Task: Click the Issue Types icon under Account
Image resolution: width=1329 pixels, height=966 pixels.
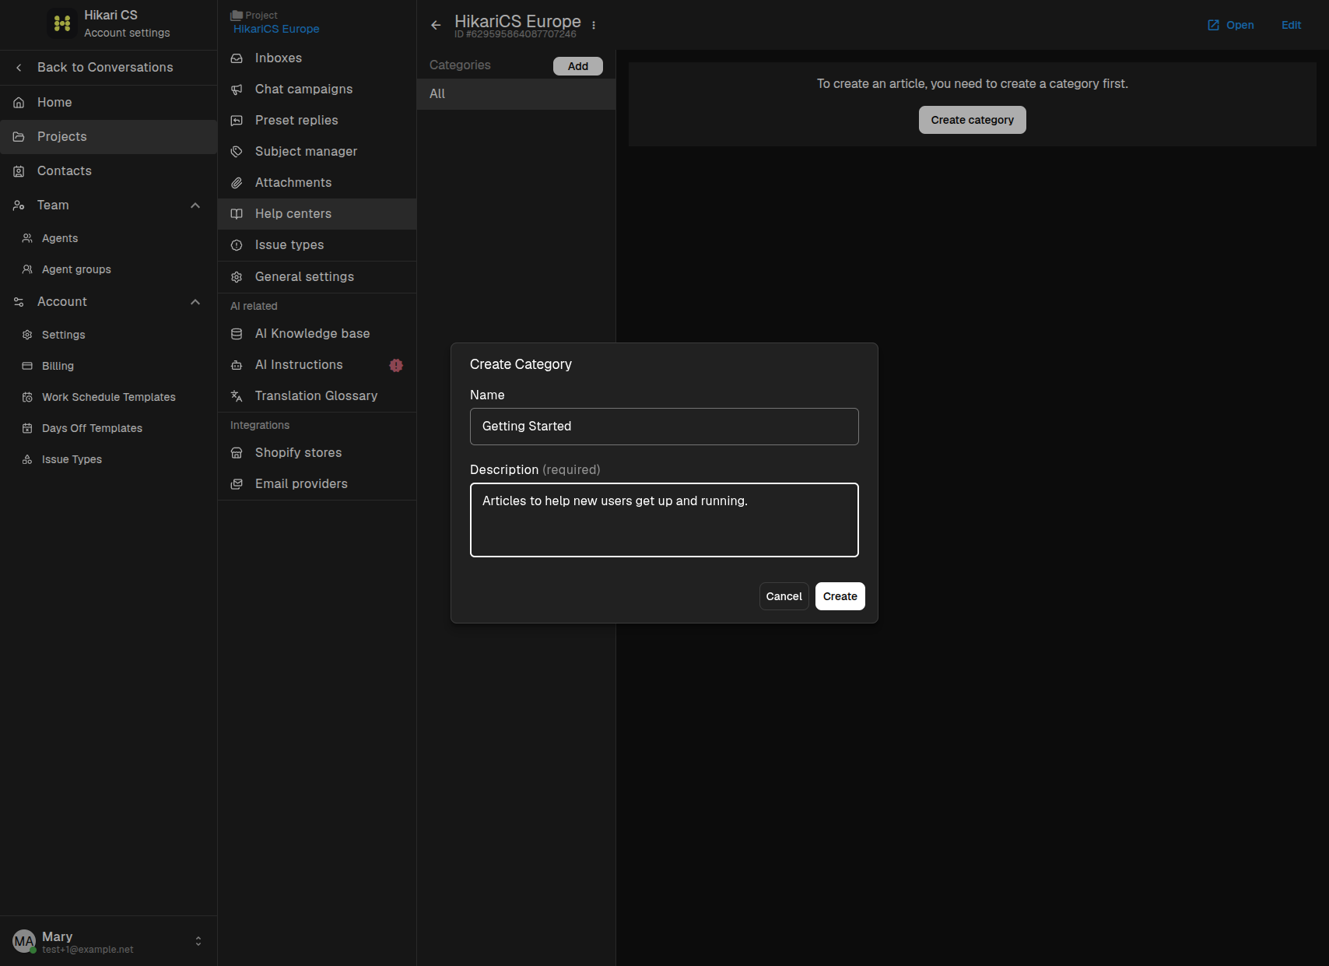Action: pyautogui.click(x=27, y=459)
